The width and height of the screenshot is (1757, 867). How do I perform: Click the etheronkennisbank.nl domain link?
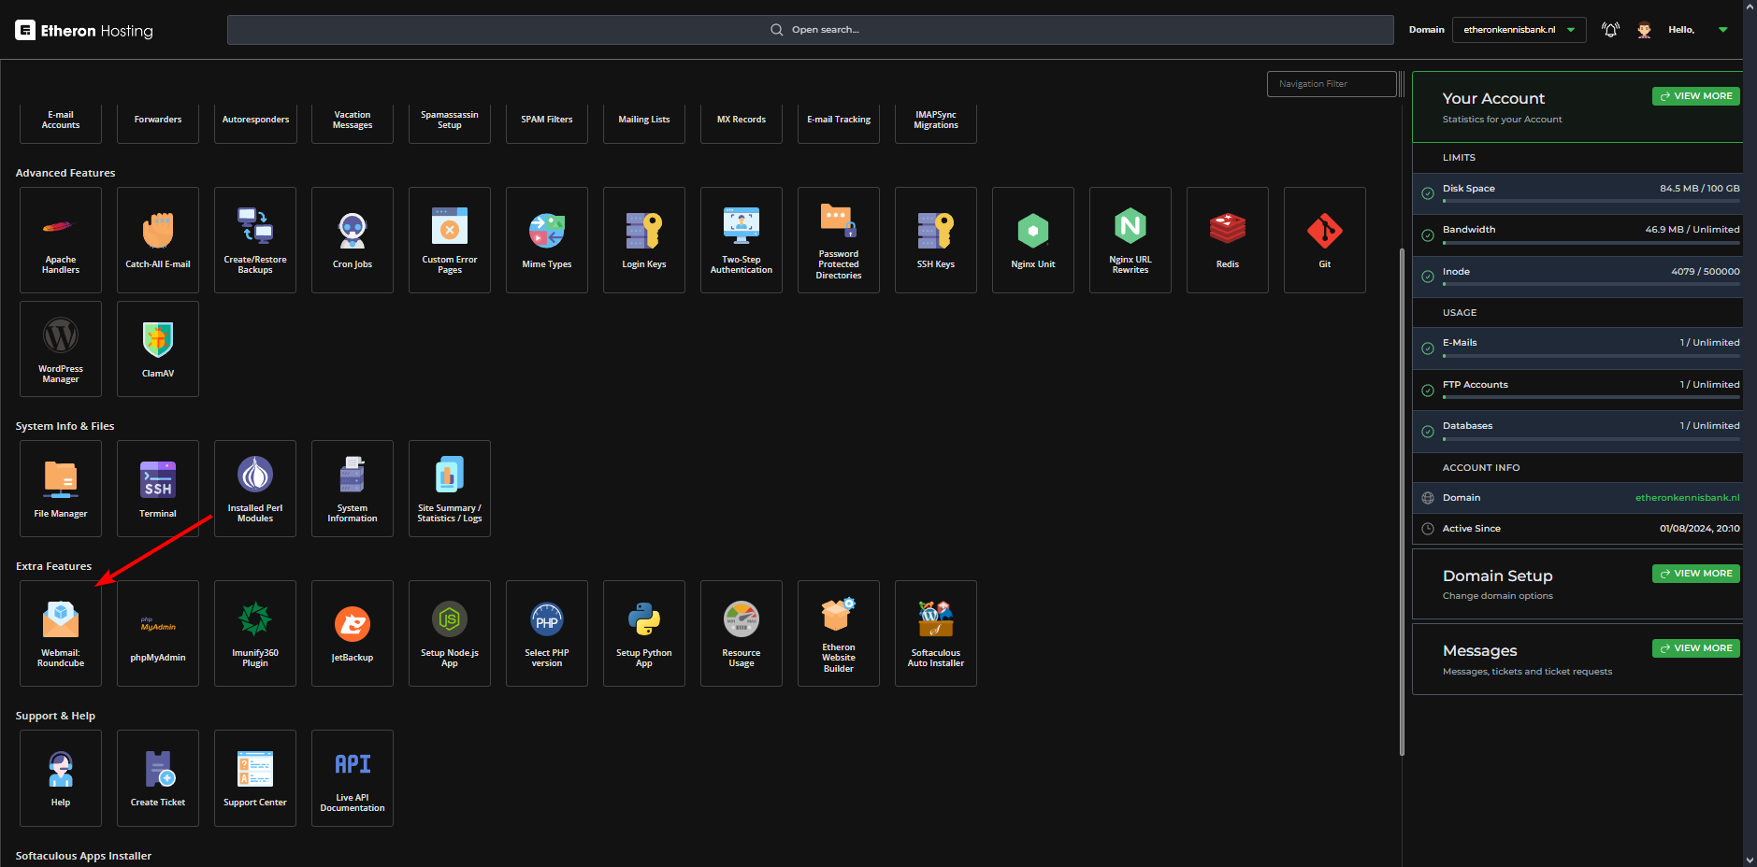coord(1687,498)
